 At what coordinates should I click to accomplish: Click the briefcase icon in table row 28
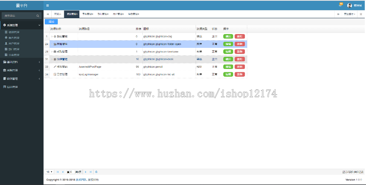click(x=55, y=52)
